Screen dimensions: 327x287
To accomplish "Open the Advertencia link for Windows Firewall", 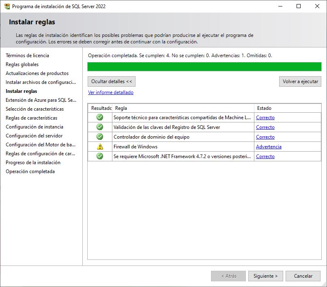I will [269, 146].
